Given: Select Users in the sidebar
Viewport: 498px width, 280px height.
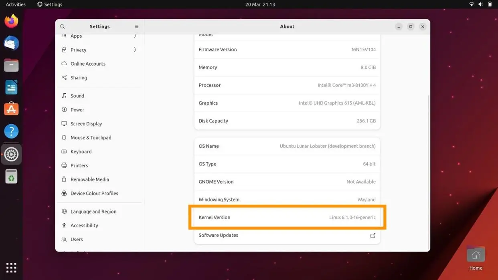Looking at the screenshot, I should [x=99, y=240].
